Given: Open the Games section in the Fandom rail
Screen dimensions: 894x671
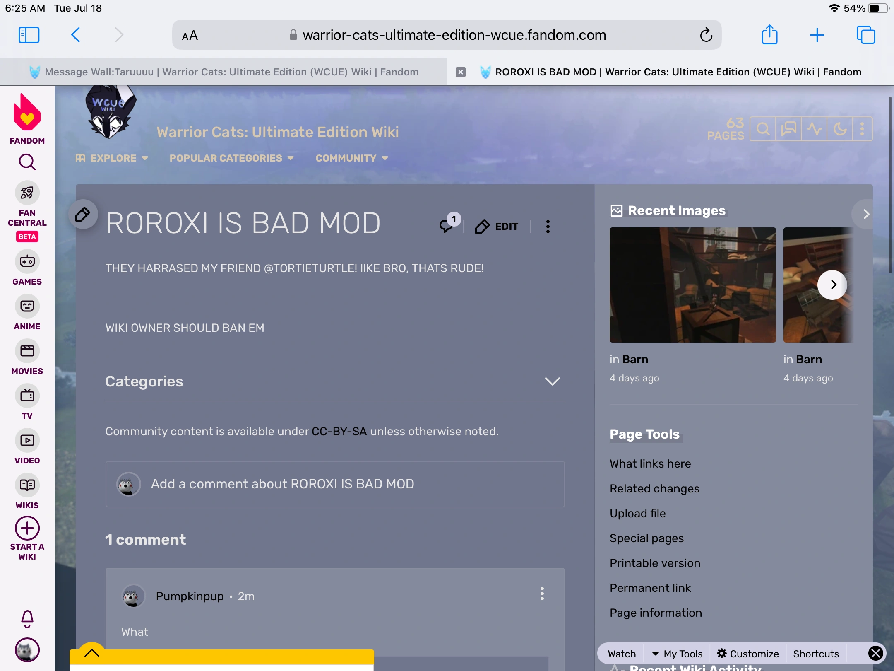Looking at the screenshot, I should pyautogui.click(x=26, y=261).
